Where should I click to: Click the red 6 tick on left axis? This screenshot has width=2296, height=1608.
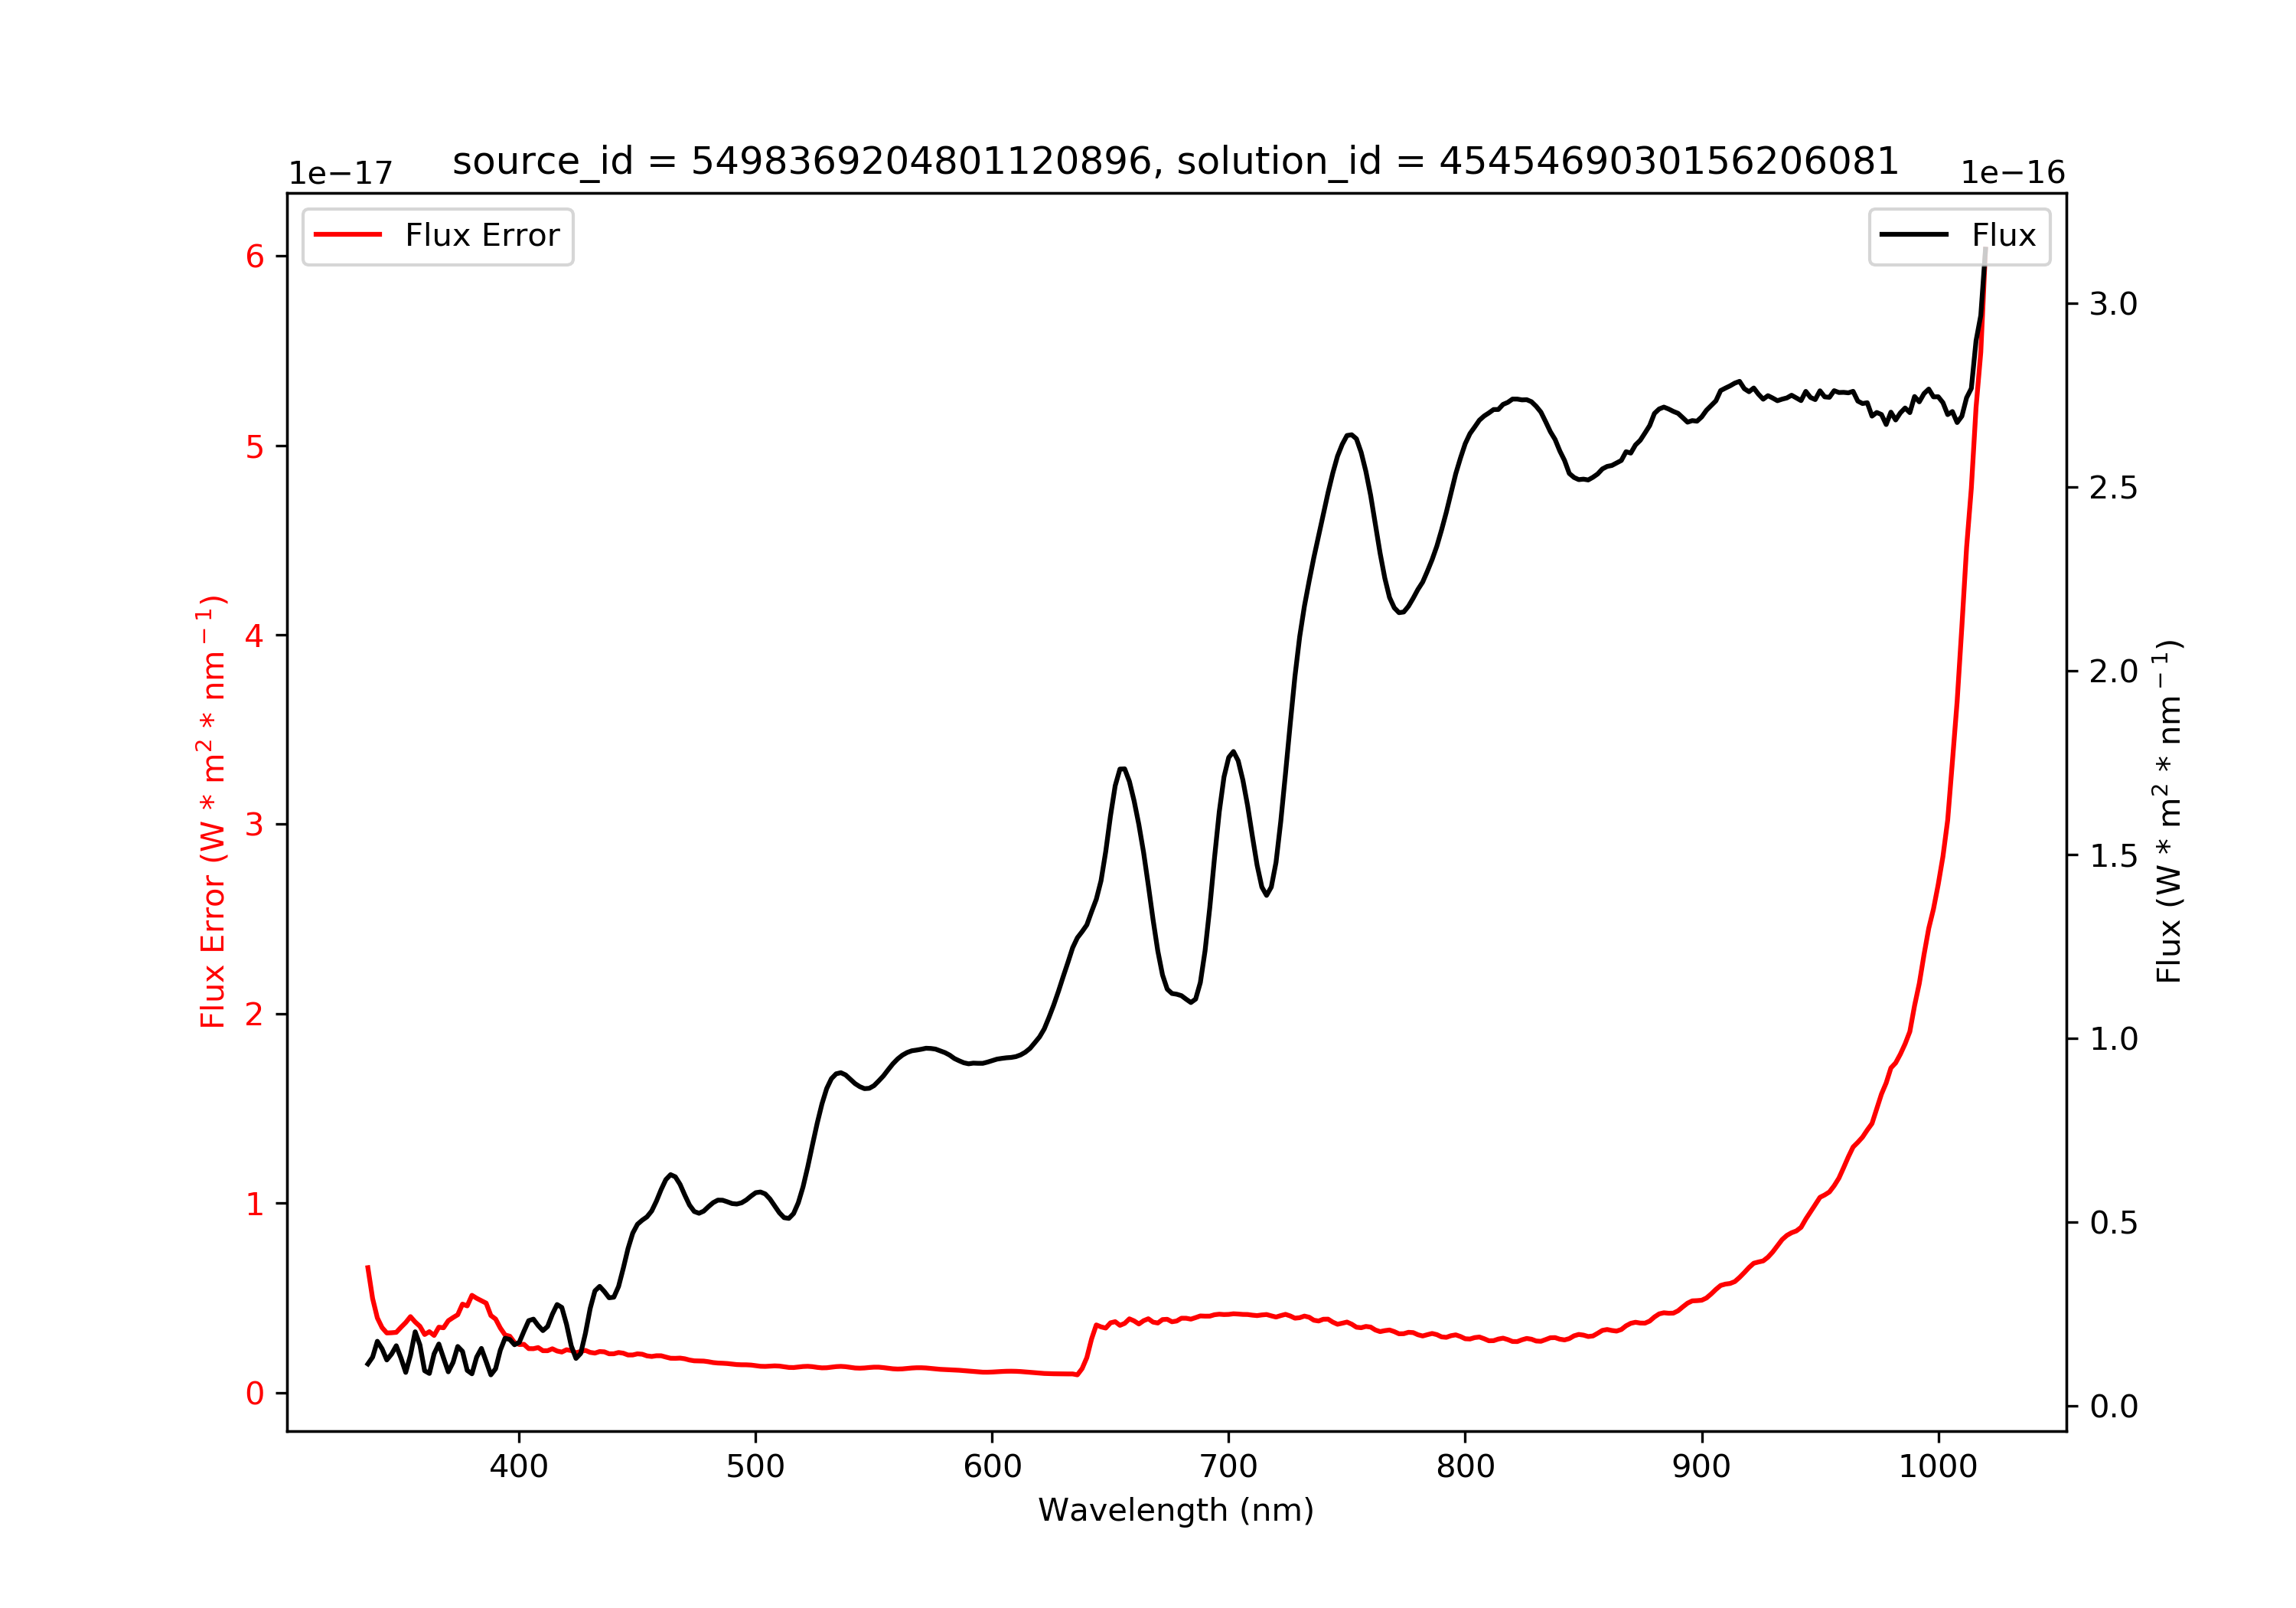tap(254, 257)
